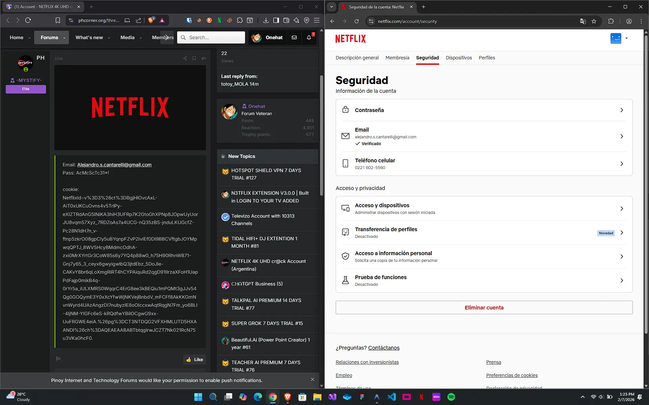Open Spotify from the taskbar

(x=451, y=397)
